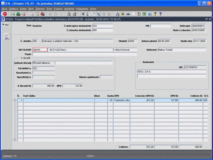The width and height of the screenshot is (213, 160).
Task: Click the Č.závazku dodavatele field 888
Action: tap(103, 30)
